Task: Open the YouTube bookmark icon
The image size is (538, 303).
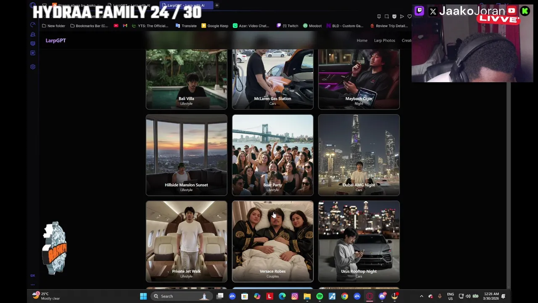Action: [x=116, y=26]
